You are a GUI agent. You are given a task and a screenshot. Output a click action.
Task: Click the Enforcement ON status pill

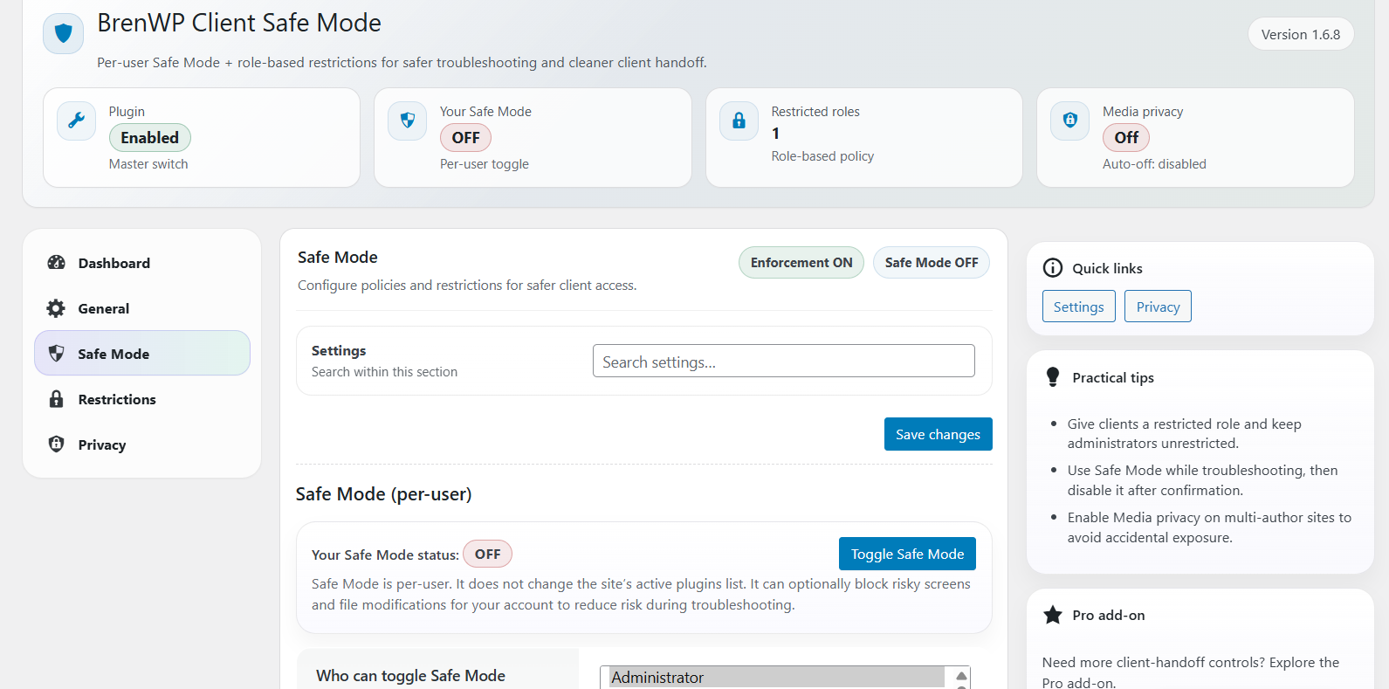pos(801,263)
